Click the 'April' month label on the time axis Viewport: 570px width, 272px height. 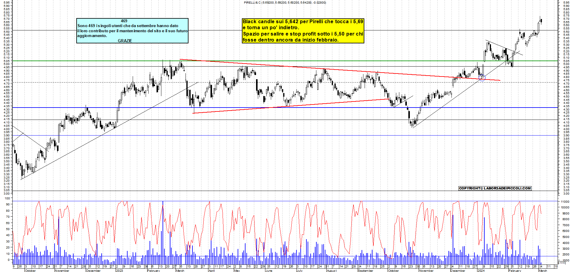(x=212, y=270)
